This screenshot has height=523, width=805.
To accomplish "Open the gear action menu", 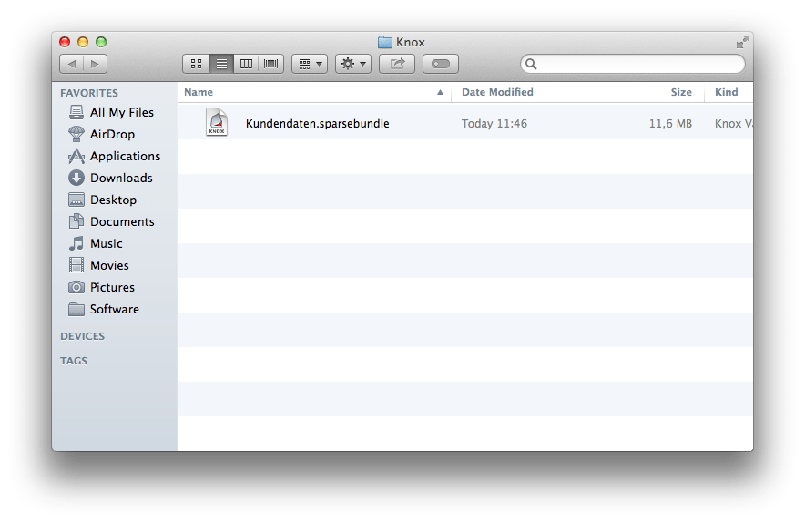I will click(x=353, y=64).
